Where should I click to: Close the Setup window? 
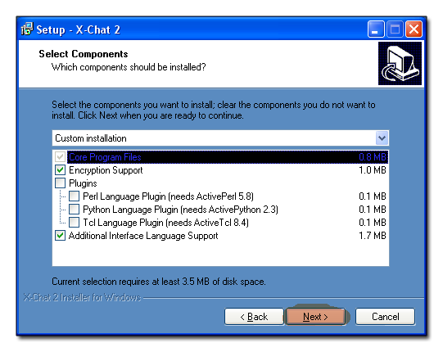coord(414,29)
